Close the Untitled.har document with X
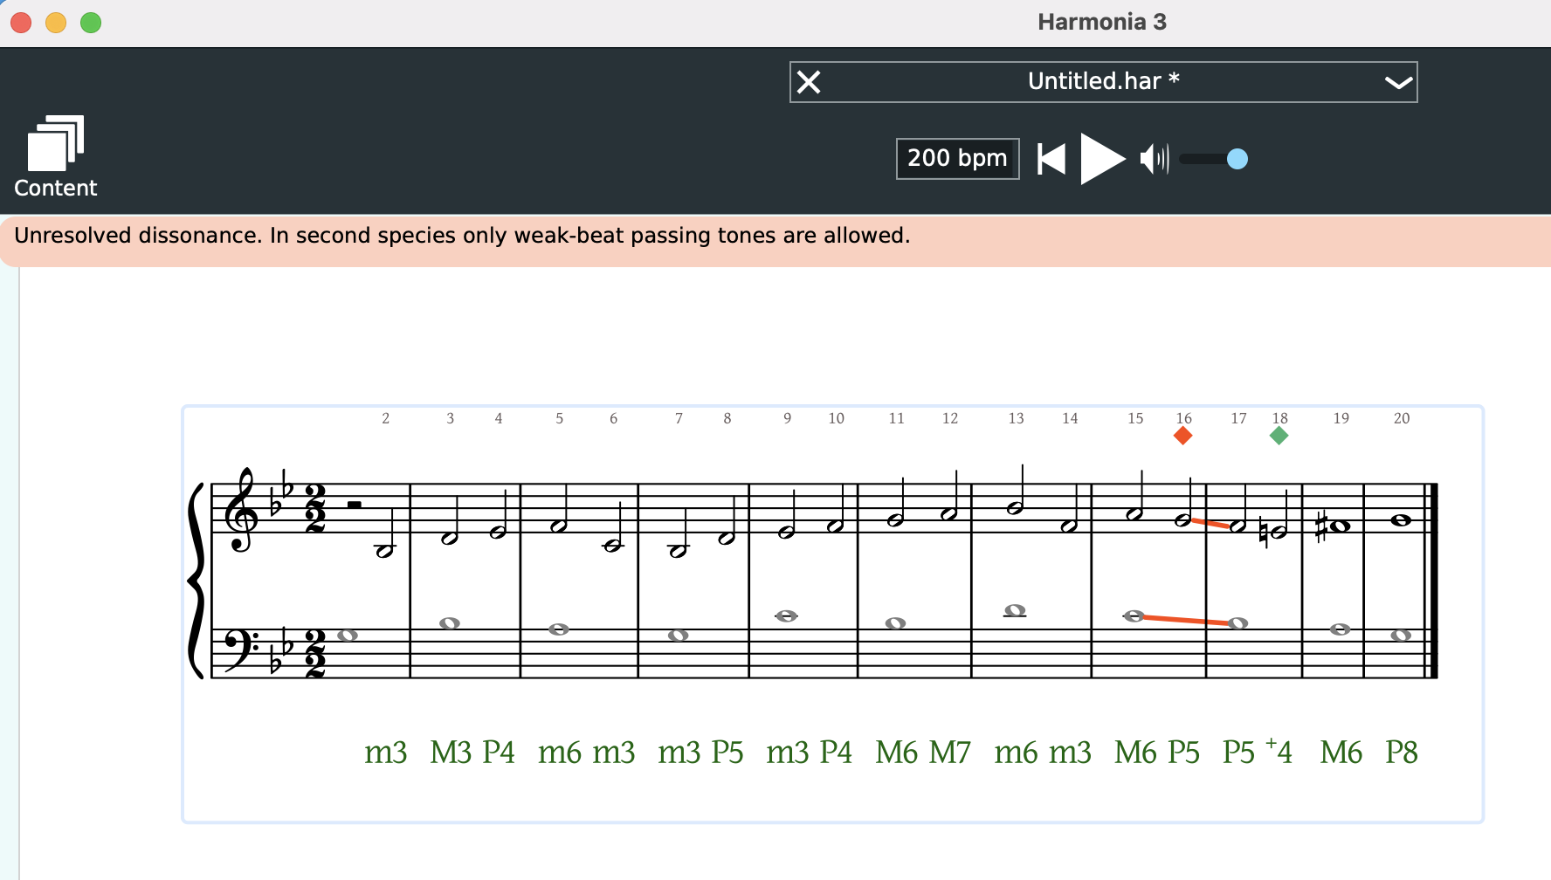Image resolution: width=1551 pixels, height=880 pixels. click(810, 82)
